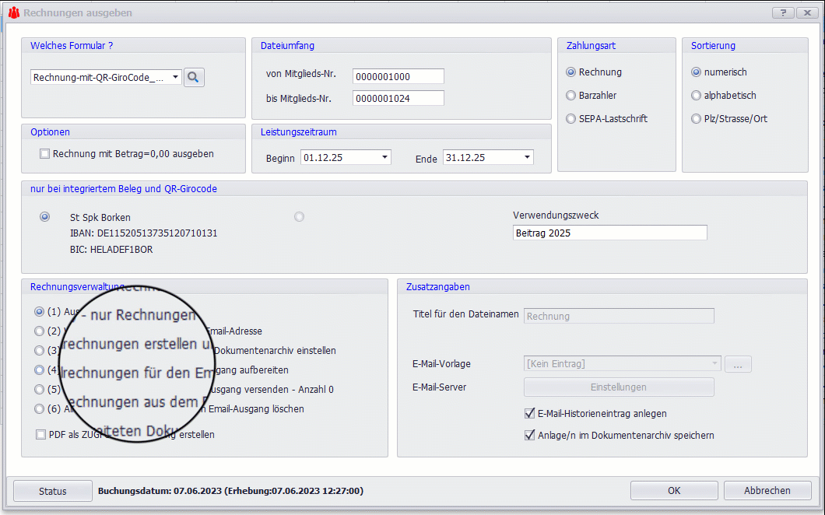
Task: Uncheck Anlage/n im Dokumentenarchiv speichern
Action: pyautogui.click(x=530, y=436)
